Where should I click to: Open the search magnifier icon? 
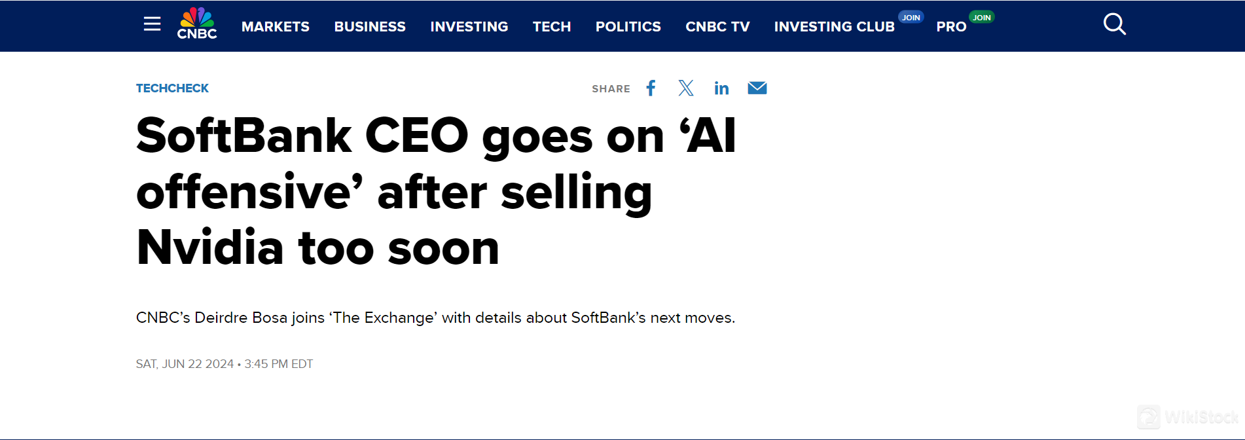point(1114,25)
